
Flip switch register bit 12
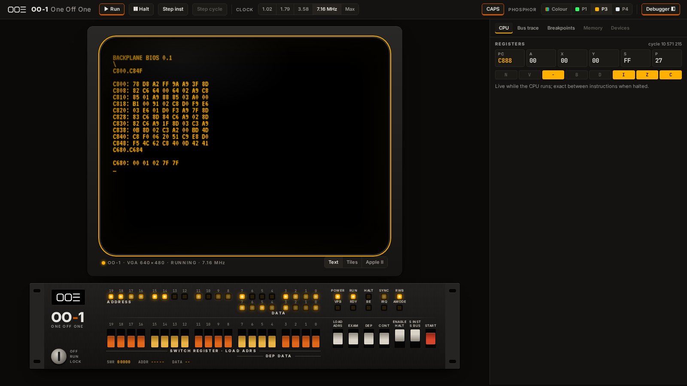coord(185,338)
